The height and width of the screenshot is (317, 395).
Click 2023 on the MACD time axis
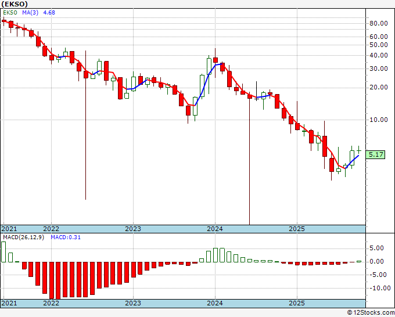(133, 303)
